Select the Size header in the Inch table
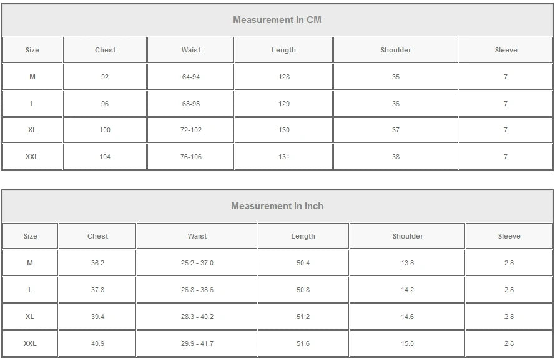Screen dimensions: 555x359 [x=30, y=236]
